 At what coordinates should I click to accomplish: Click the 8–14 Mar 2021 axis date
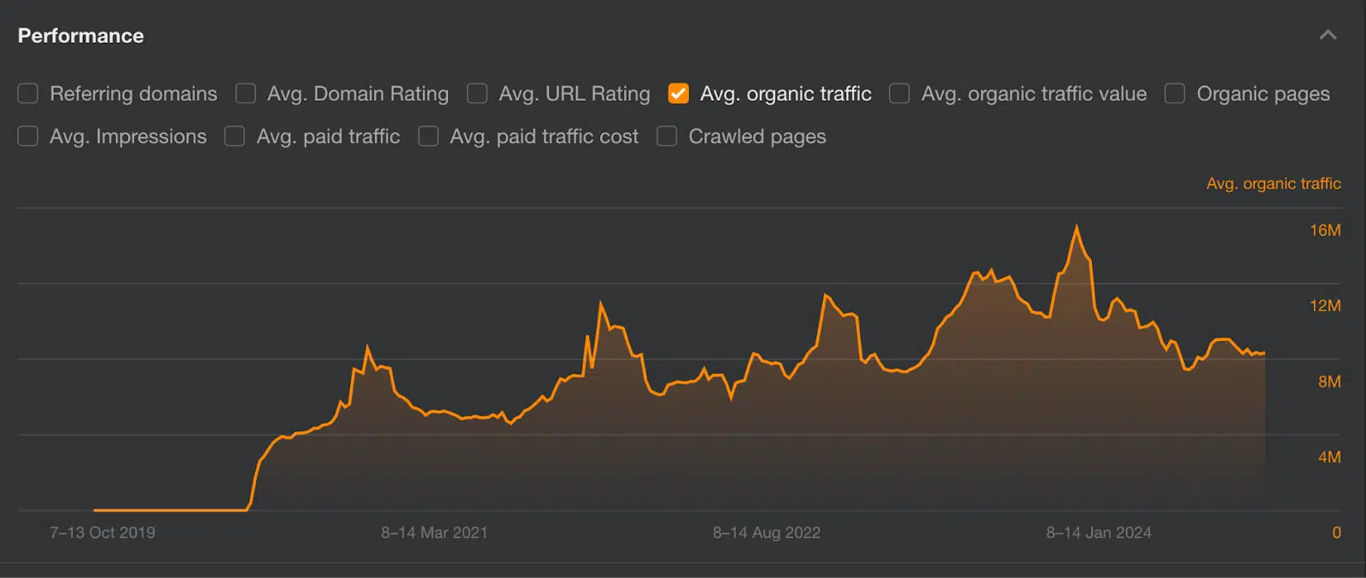pos(435,533)
